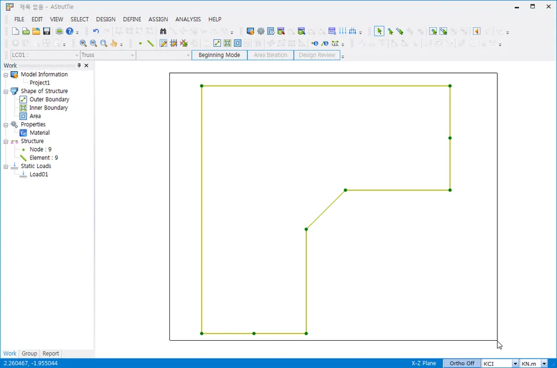Open help with the blue question mark icon
This screenshot has height=368, width=557.
[70, 32]
